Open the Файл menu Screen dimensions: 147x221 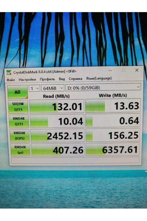(11, 80)
